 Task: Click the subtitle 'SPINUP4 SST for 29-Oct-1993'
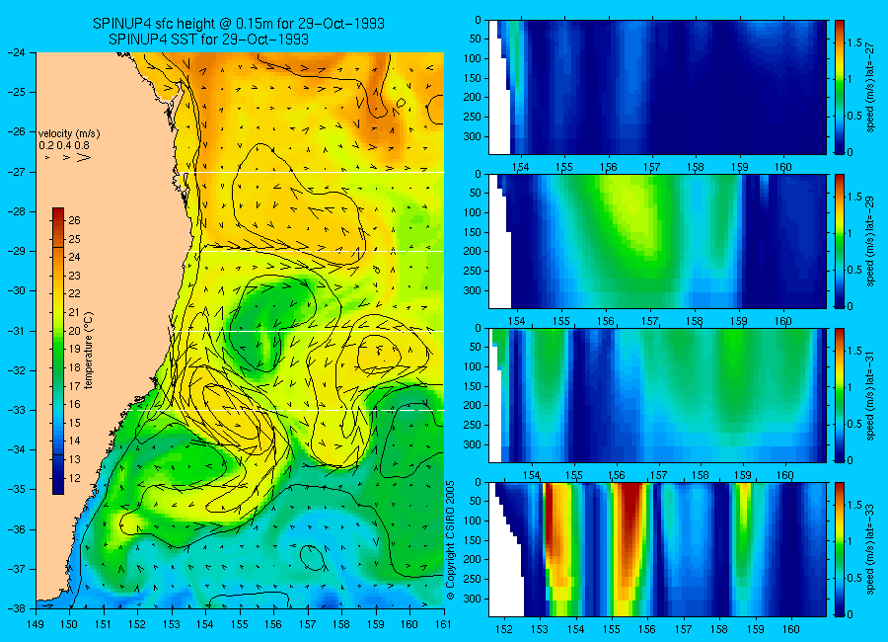pyautogui.click(x=208, y=40)
